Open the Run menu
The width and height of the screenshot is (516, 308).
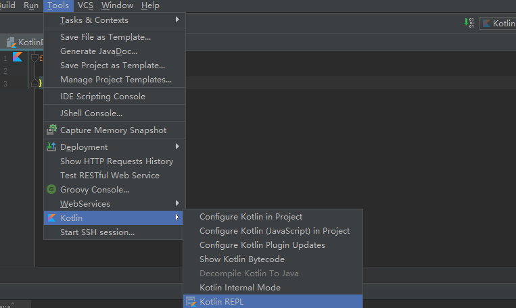tap(31, 5)
